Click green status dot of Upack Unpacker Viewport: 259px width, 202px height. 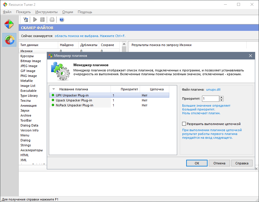[53, 100]
